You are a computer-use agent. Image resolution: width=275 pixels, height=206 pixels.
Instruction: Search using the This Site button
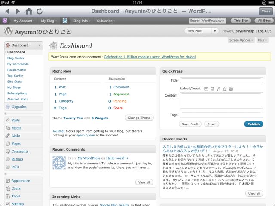tap(241, 21)
